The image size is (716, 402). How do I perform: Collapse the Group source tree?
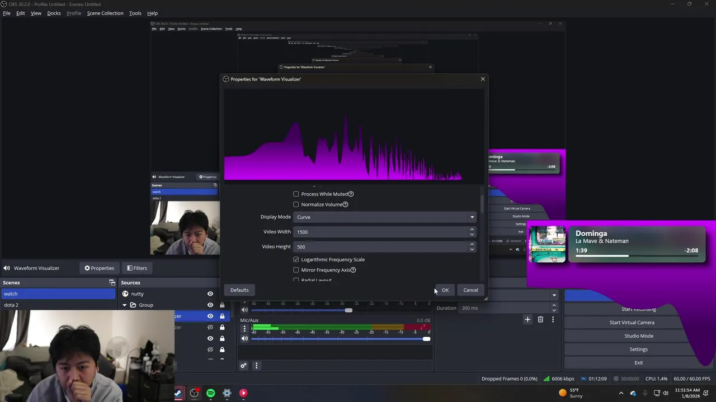[x=124, y=305]
